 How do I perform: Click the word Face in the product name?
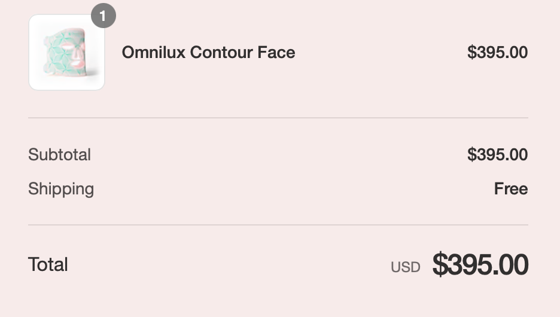pyautogui.click(x=276, y=53)
